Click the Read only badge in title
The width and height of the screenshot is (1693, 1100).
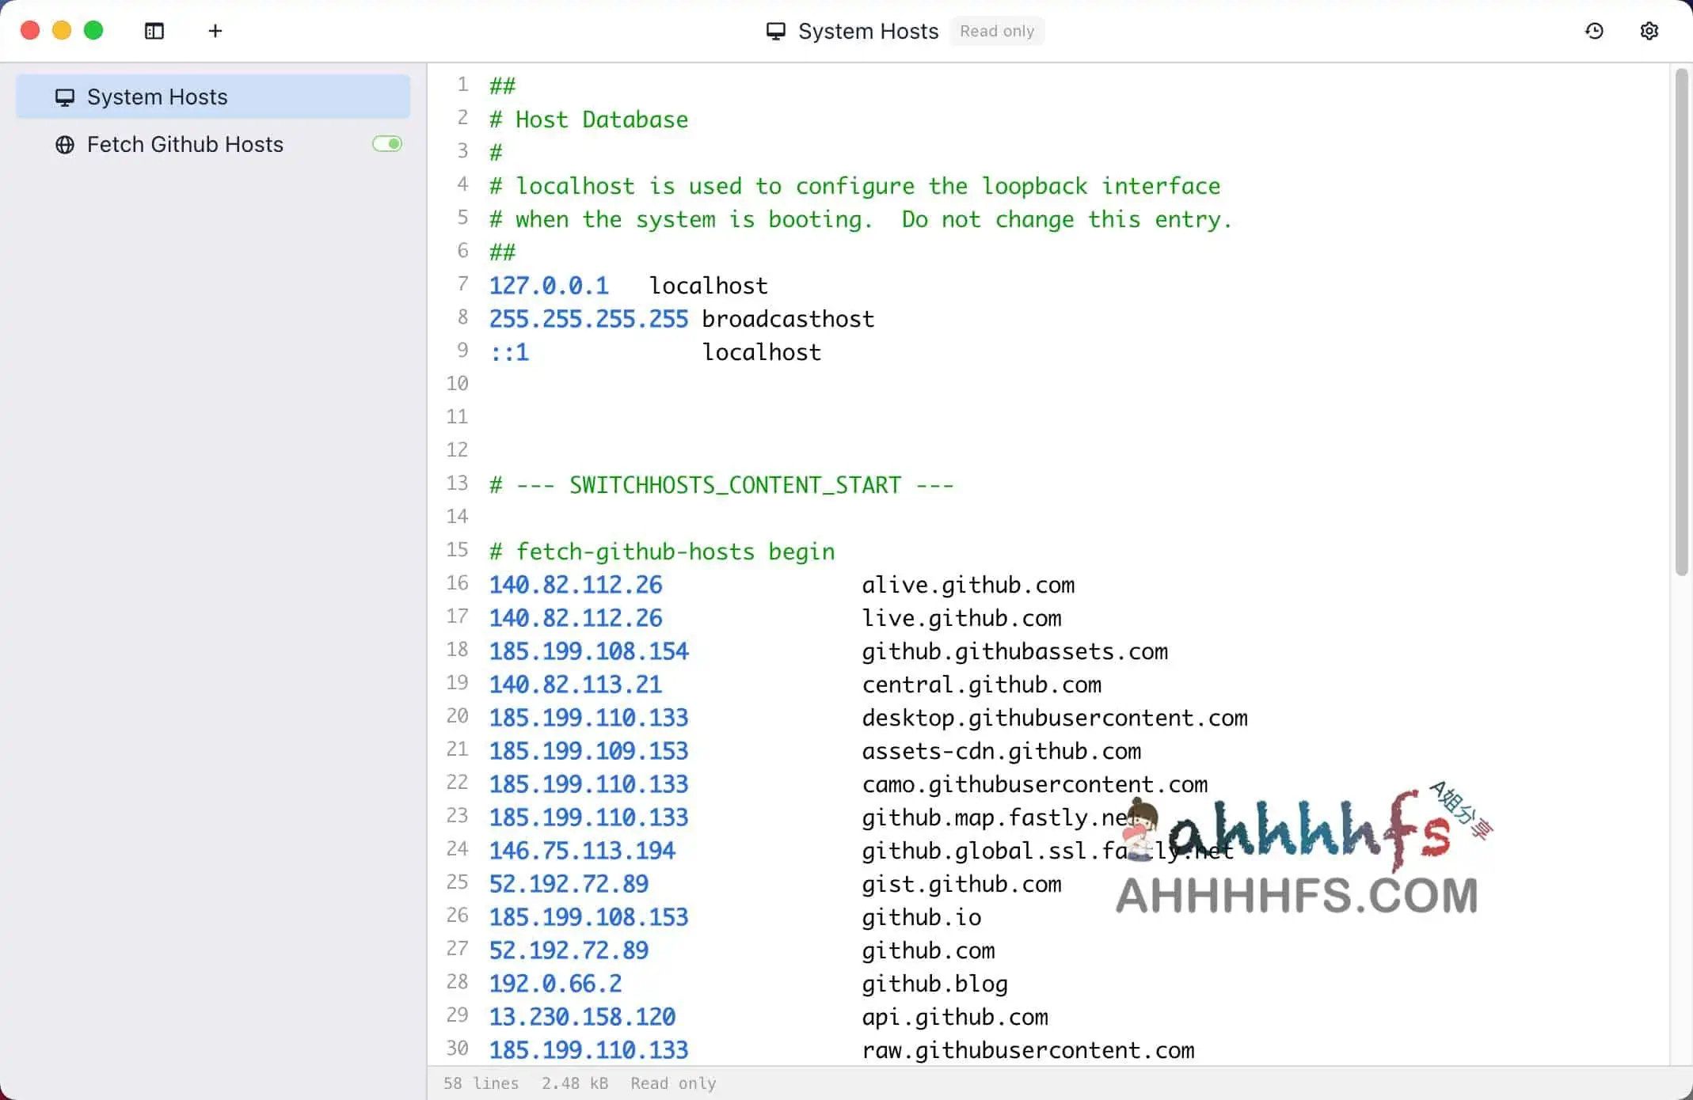pos(996,31)
